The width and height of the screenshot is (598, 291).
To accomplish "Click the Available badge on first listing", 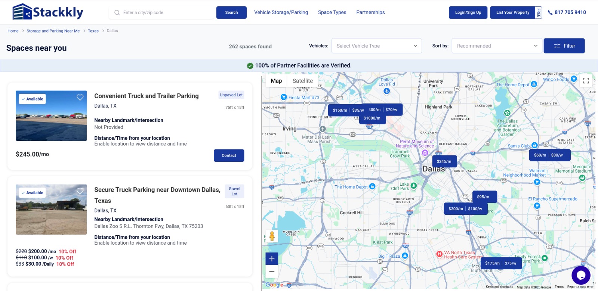I will pyautogui.click(x=33, y=99).
